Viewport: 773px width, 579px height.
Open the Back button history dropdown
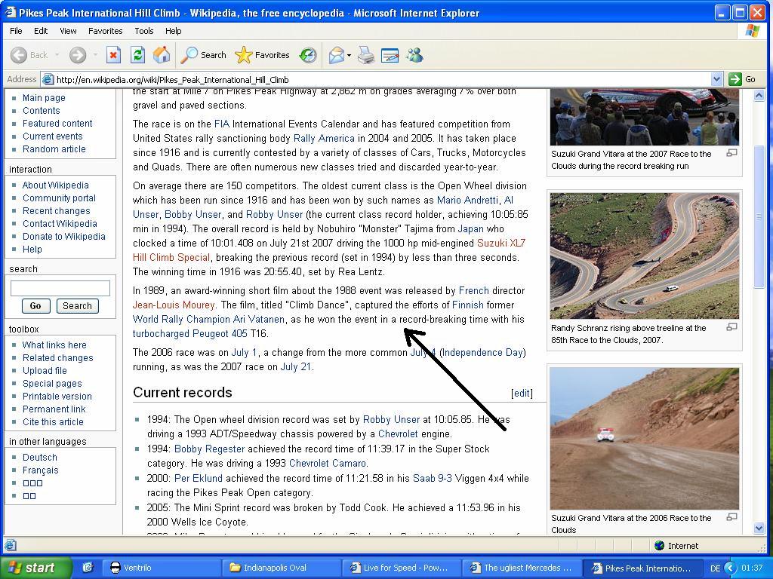57,55
